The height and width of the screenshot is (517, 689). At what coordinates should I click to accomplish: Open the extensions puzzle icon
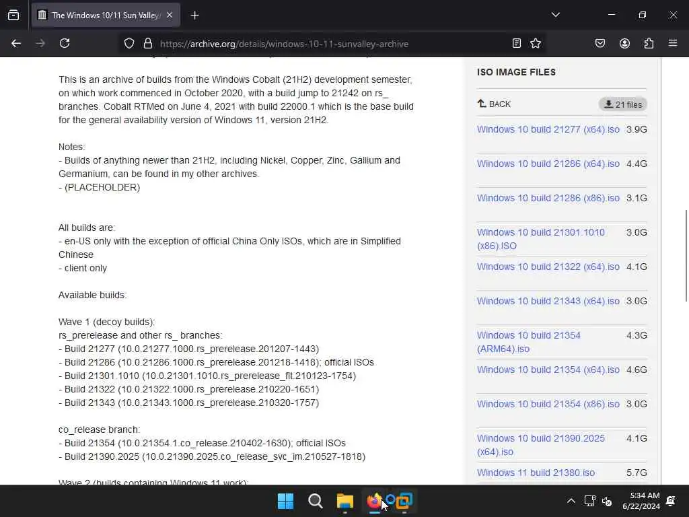(x=649, y=43)
